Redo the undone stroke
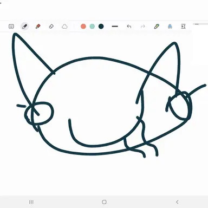This screenshot has width=208, height=208. tap(143, 27)
